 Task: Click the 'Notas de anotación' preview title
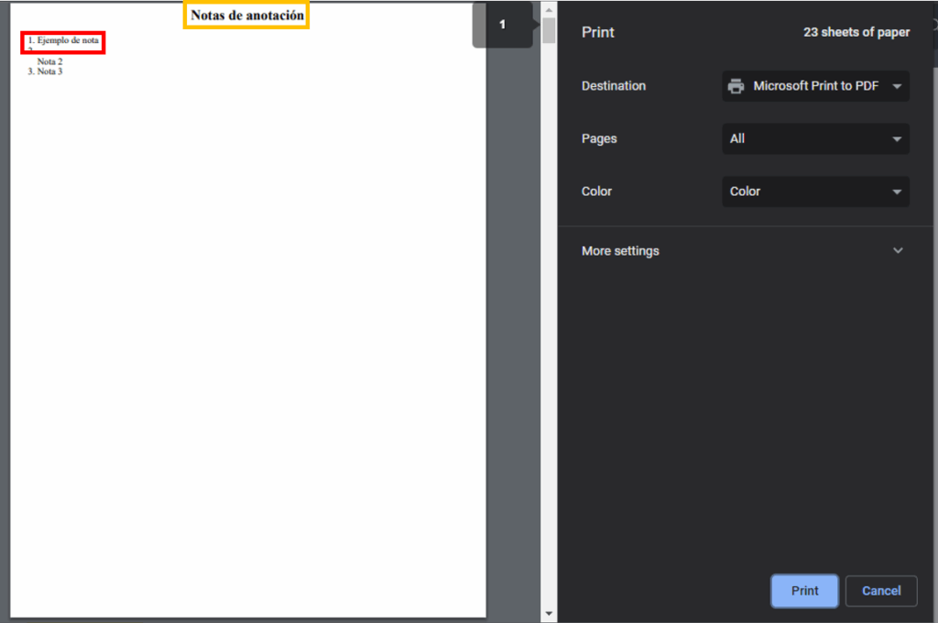(x=246, y=16)
